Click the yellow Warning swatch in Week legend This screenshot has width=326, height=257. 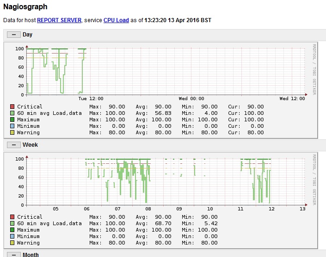pyautogui.click(x=12, y=243)
